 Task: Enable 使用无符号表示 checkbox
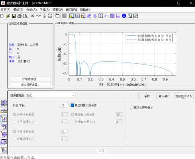(x=131, y=107)
